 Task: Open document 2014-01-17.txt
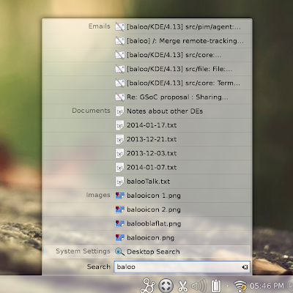click(147, 125)
